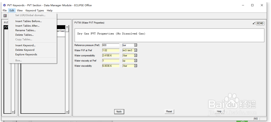Click the Help button at bottom
The width and height of the screenshot is (271, 122).
[219, 111]
